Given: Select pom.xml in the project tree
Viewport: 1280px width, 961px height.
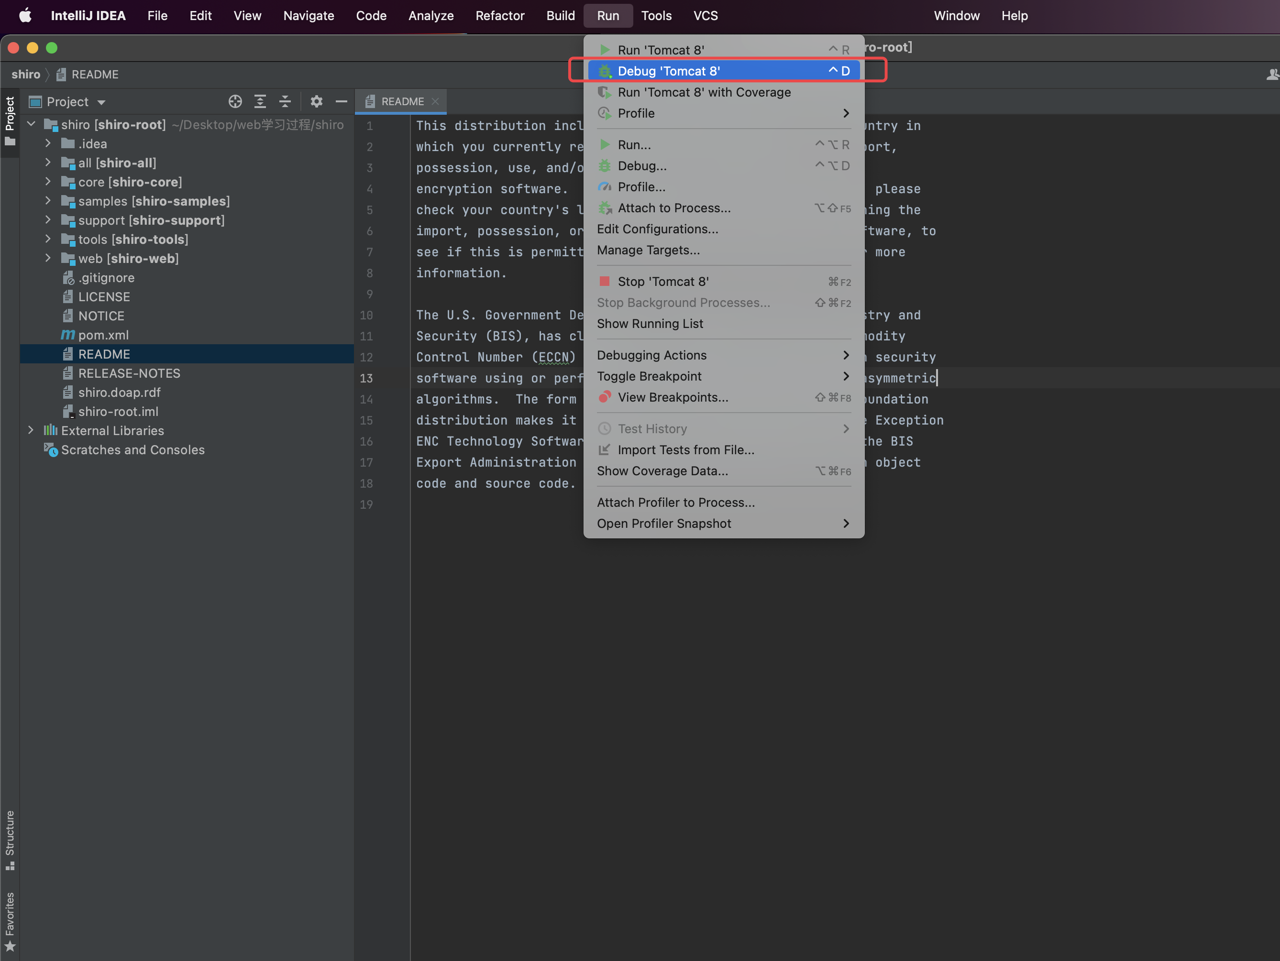Looking at the screenshot, I should (x=104, y=335).
